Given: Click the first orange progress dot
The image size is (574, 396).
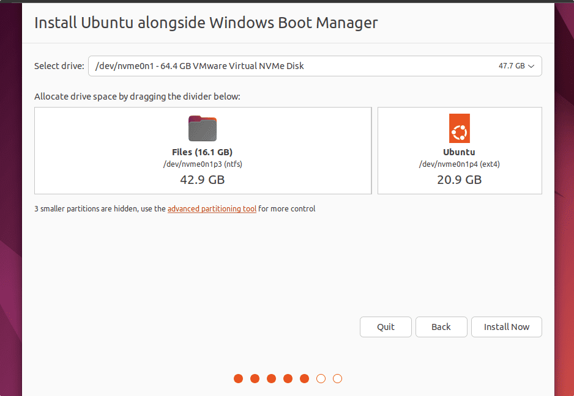Looking at the screenshot, I should 238,379.
